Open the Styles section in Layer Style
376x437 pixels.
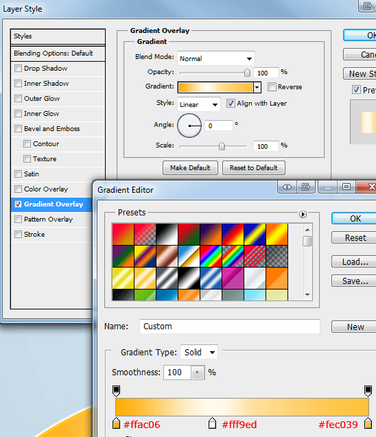click(x=58, y=36)
